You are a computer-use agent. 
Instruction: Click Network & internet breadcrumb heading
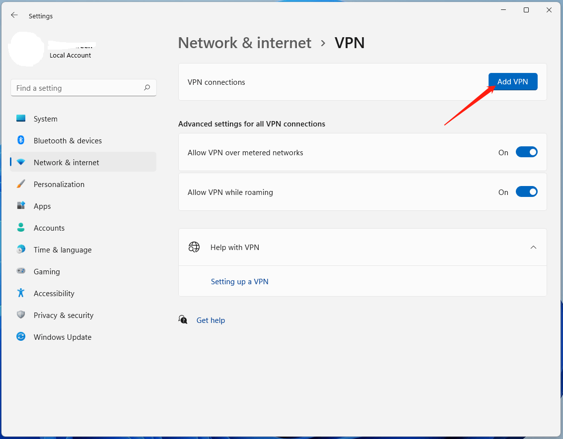(x=245, y=43)
